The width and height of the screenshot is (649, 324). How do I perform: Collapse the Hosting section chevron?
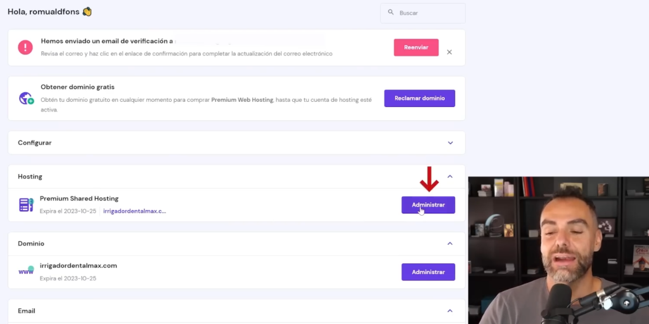click(x=450, y=177)
